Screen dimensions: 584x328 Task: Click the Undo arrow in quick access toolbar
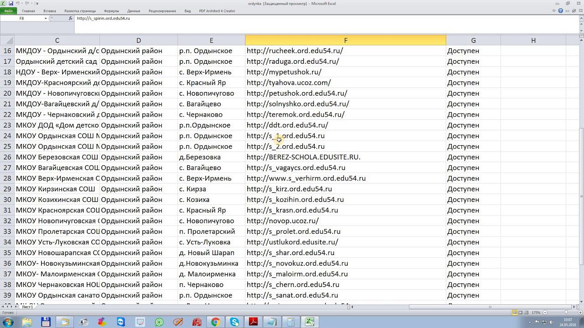point(17,4)
